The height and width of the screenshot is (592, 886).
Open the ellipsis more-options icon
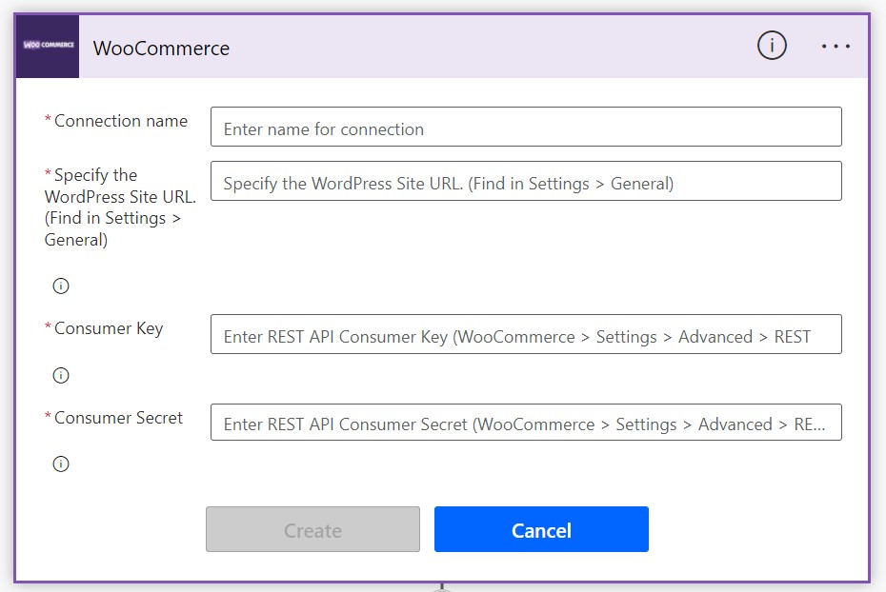pos(836,45)
